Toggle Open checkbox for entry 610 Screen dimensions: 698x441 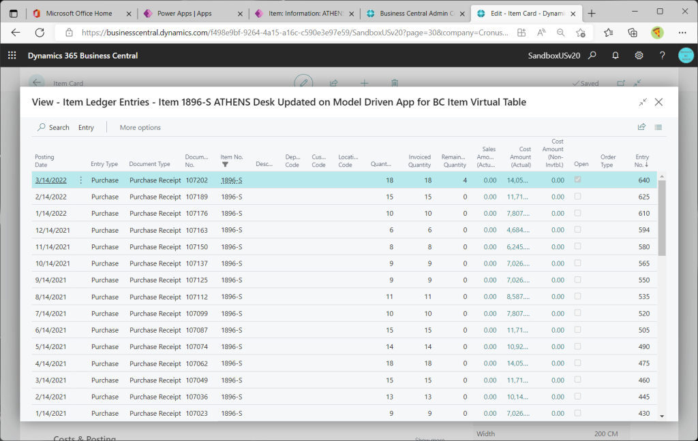[578, 213]
